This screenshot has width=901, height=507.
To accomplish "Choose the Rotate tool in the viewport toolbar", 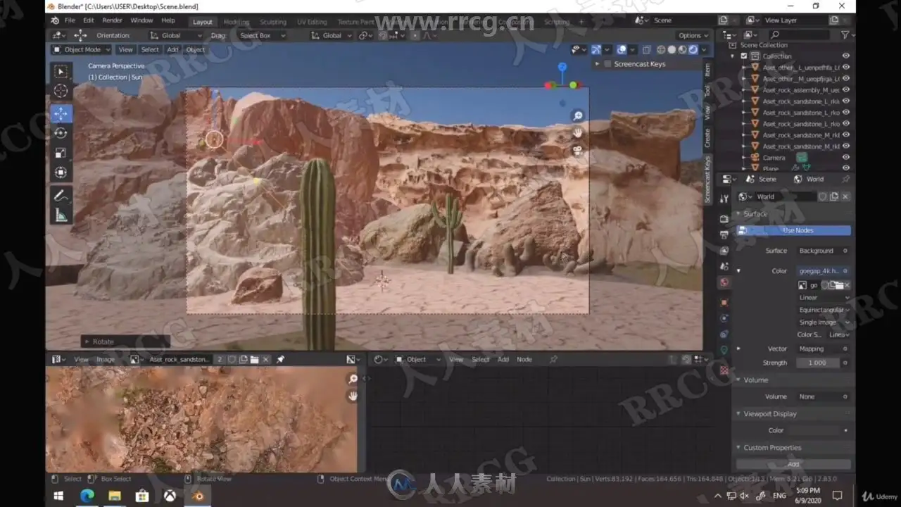I will [61, 133].
